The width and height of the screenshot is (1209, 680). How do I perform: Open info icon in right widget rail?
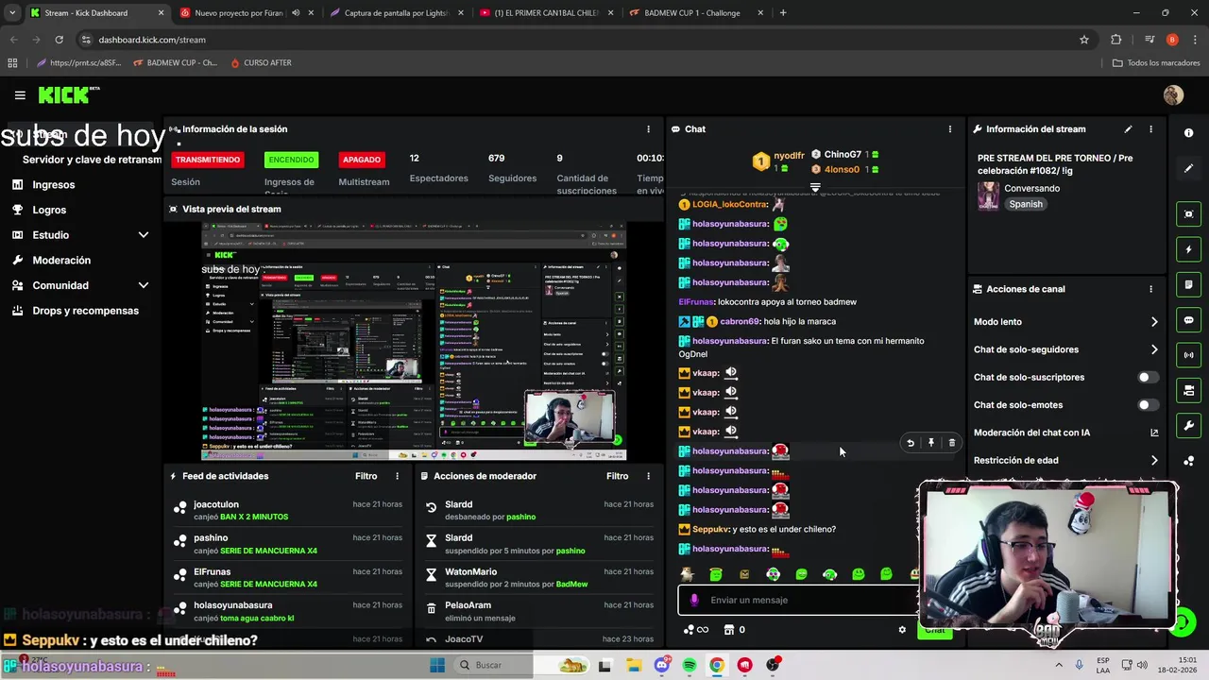click(x=1188, y=133)
